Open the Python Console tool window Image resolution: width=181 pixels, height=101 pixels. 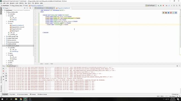point(42,94)
